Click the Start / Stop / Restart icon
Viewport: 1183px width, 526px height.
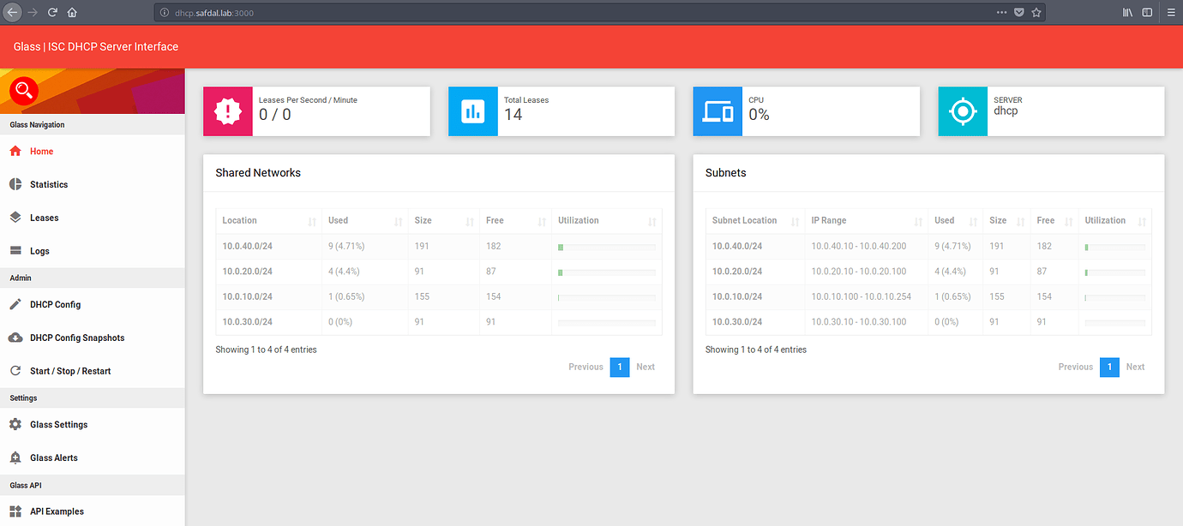click(15, 370)
